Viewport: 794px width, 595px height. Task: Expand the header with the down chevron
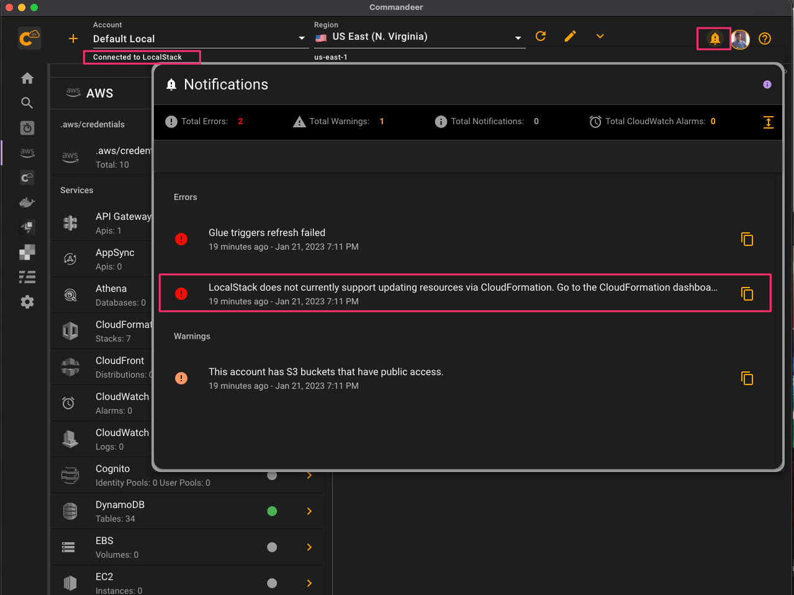coord(600,36)
